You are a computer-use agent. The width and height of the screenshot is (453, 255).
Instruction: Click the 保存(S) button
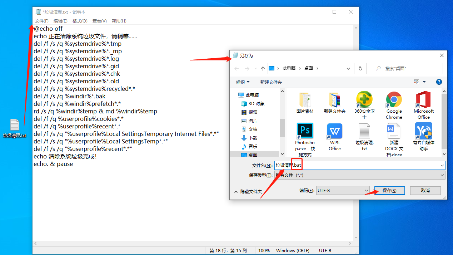coord(389,191)
